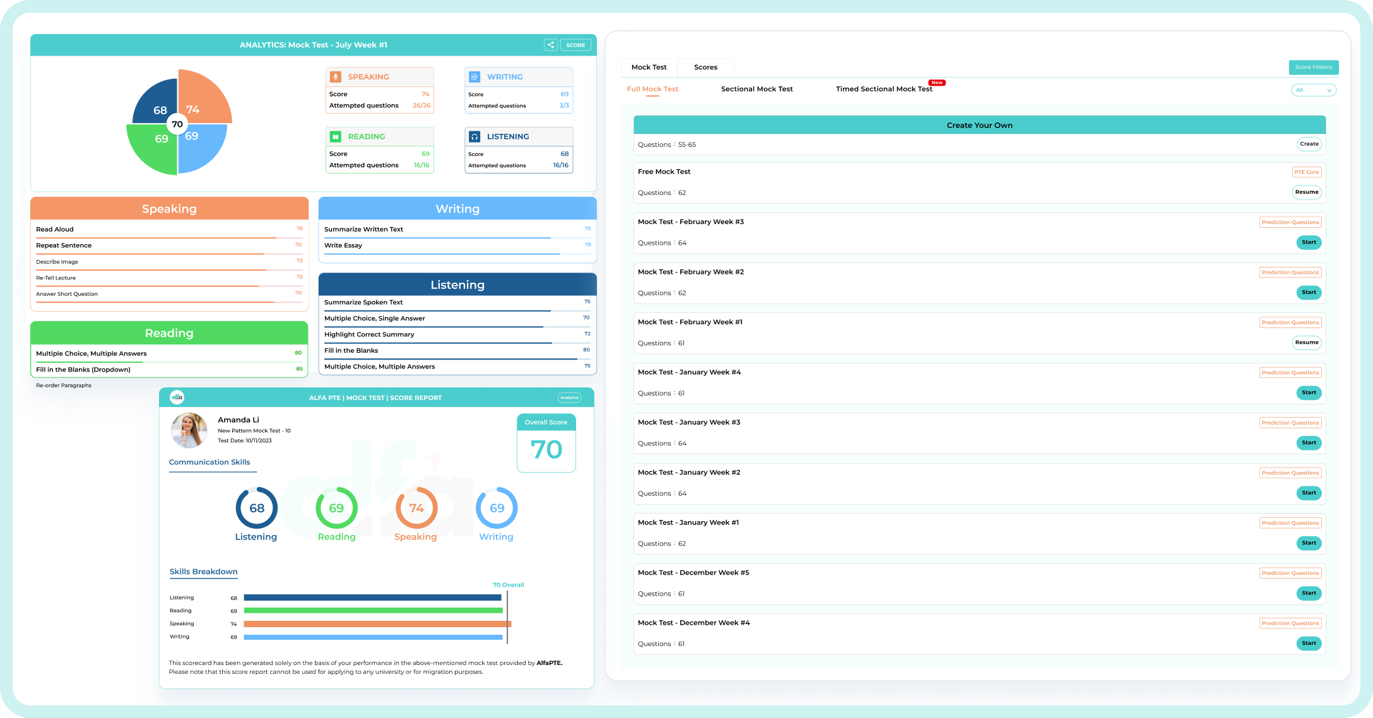Click the Read Aloud score bar
The width and height of the screenshot is (1373, 718).
tap(169, 238)
